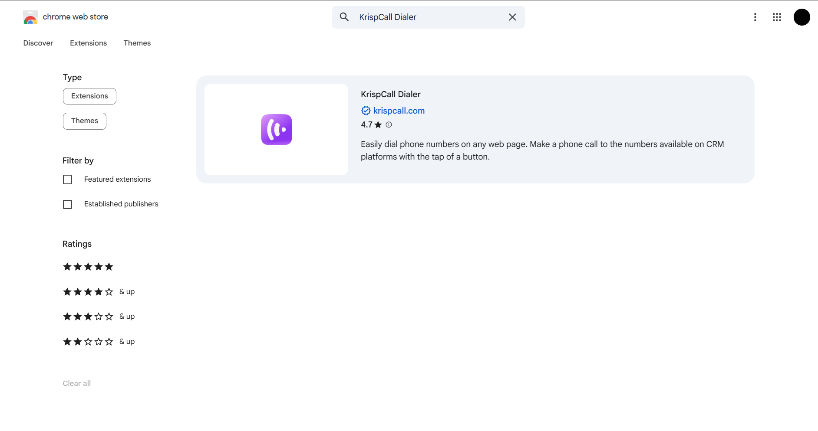The height and width of the screenshot is (431, 818).
Task: Check the Established publishers checkbox
Action: pyautogui.click(x=68, y=204)
